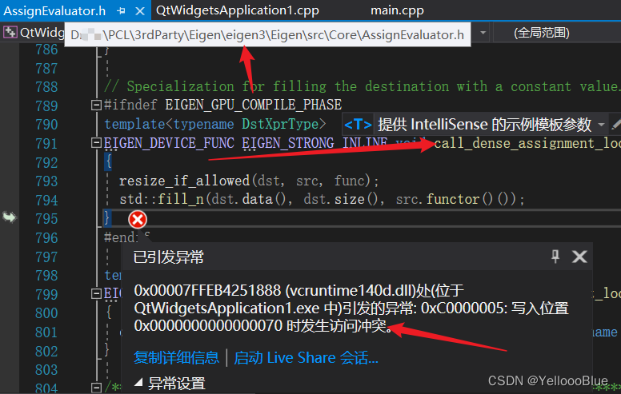Click line number 789
Viewport: 621px width, 394px height.
[46, 105]
